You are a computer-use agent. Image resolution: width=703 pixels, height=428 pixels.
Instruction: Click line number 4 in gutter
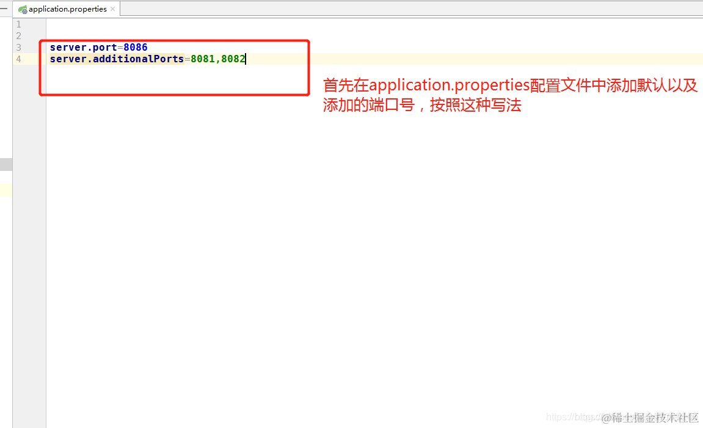click(18, 59)
